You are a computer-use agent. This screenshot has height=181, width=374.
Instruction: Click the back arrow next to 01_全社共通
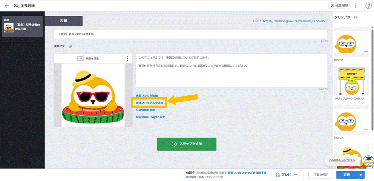pos(7,6)
